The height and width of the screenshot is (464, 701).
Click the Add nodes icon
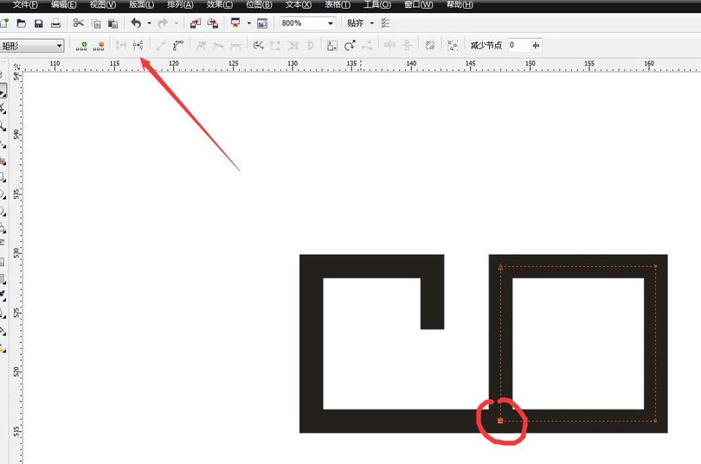[81, 46]
